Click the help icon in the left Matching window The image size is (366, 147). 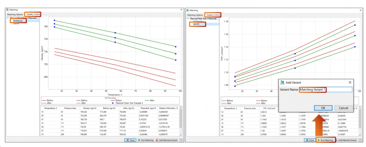point(180,140)
